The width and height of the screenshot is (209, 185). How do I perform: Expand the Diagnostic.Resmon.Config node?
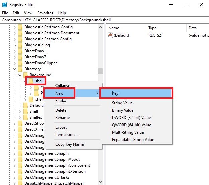(14, 39)
